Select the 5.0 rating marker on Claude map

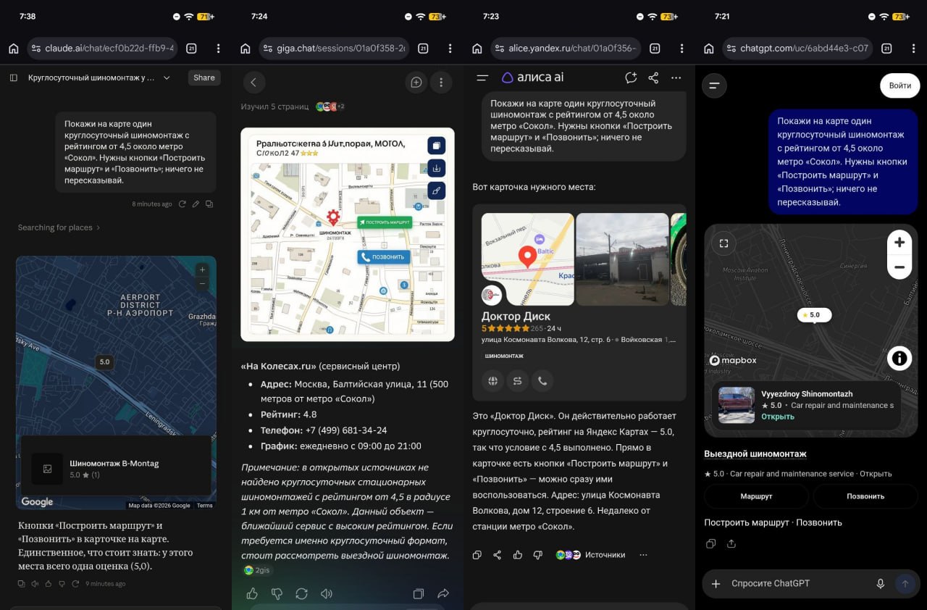coord(104,362)
